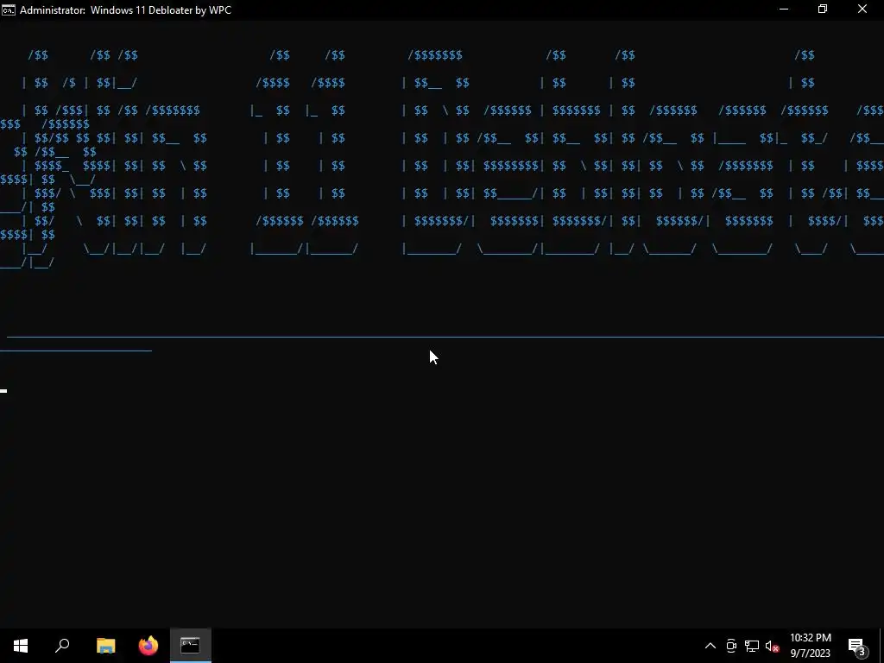Close the Windows 11 Debloater window
This screenshot has width=884, height=663.
[862, 9]
